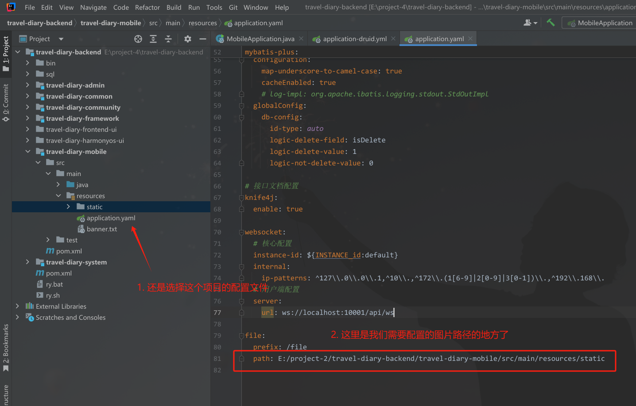This screenshot has height=406, width=636.
Task: Collapse the travel-diary-mobile module
Action: coord(27,152)
